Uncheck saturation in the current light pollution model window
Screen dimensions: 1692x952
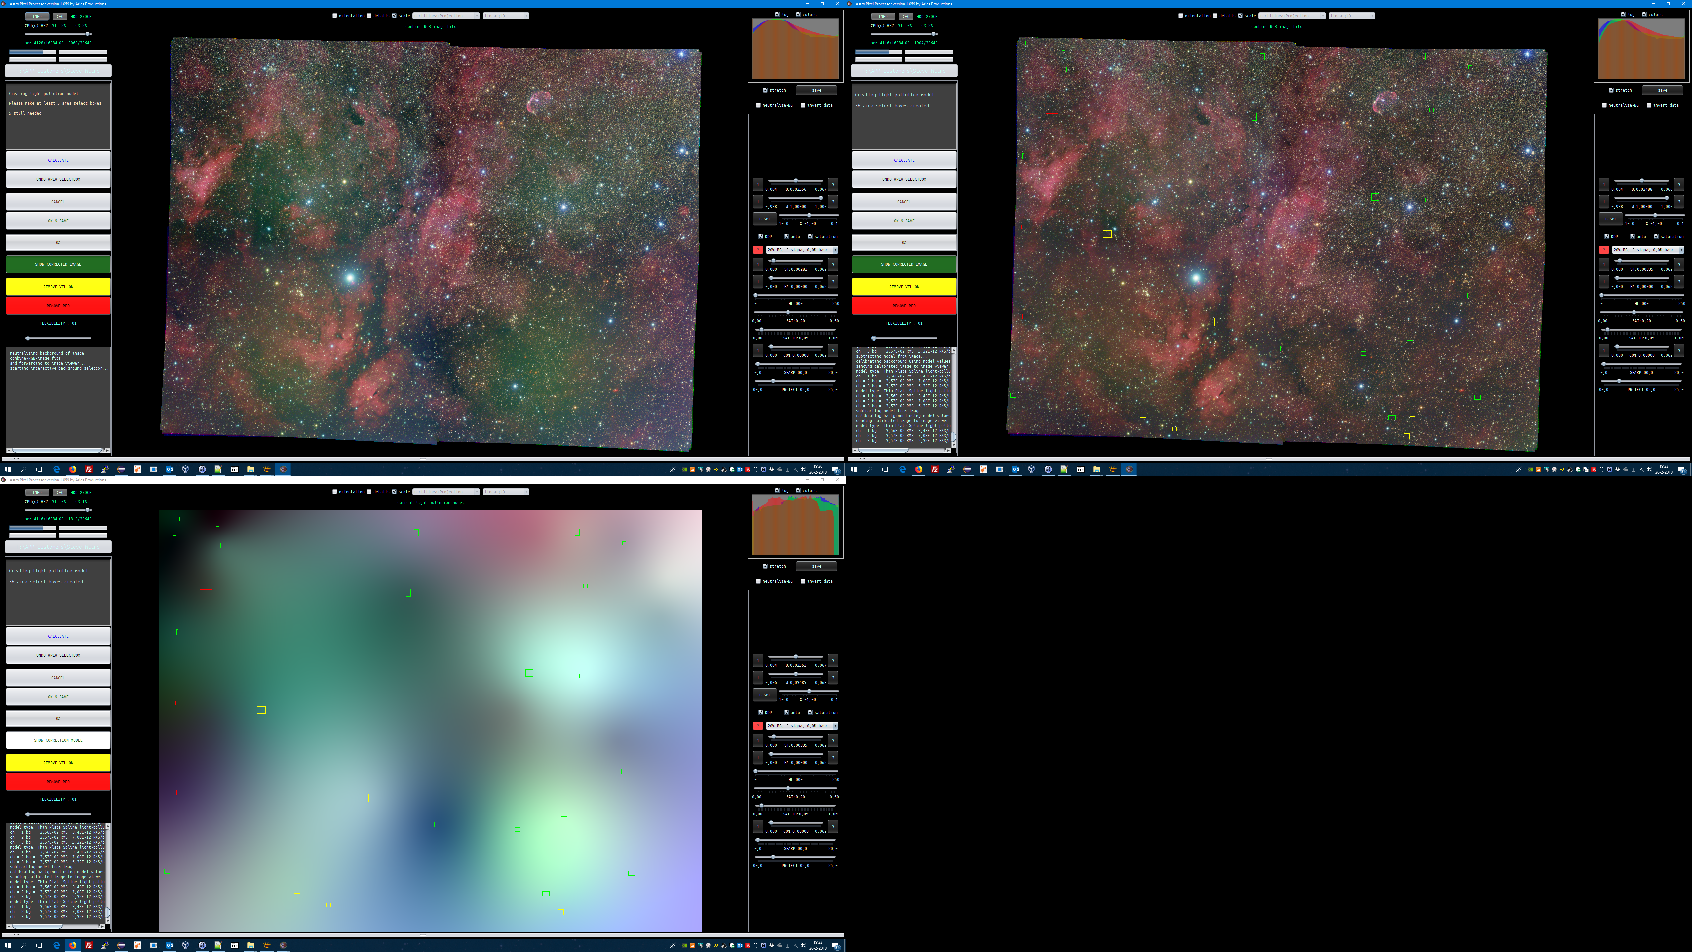tap(810, 712)
